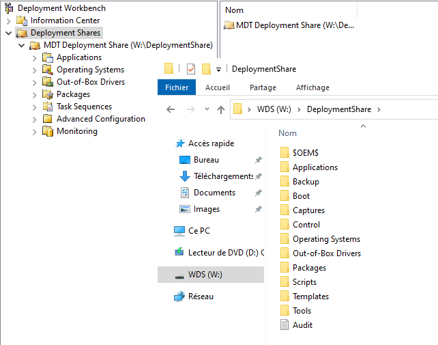Collapse the MDT Deployment Share node
The image size is (438, 345).
tap(22, 45)
